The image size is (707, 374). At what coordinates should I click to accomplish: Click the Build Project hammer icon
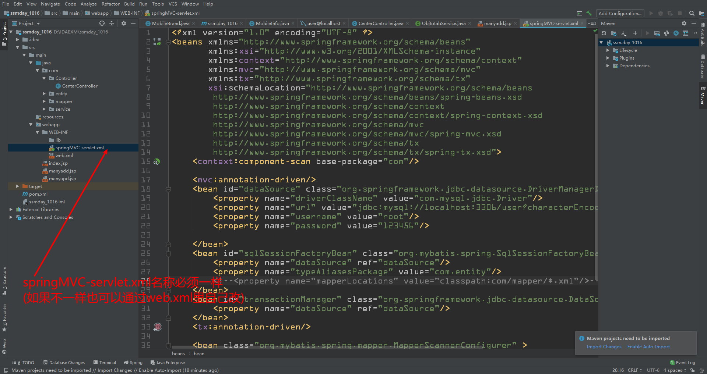589,13
